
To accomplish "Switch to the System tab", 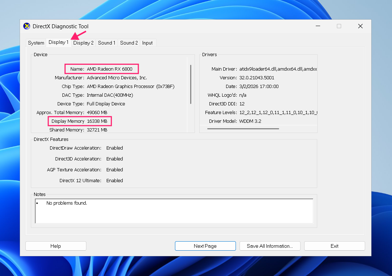I will pyautogui.click(x=36, y=43).
